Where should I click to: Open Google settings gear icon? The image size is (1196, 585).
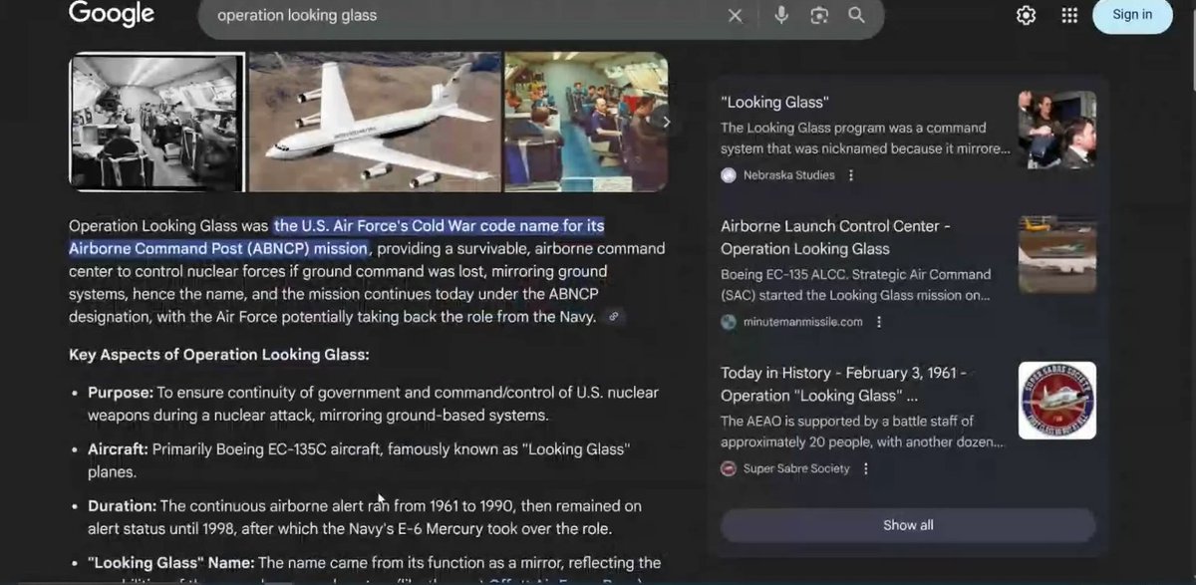tap(1026, 15)
